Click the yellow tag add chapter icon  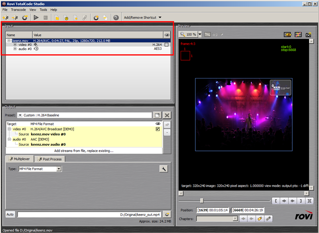(x=260, y=219)
